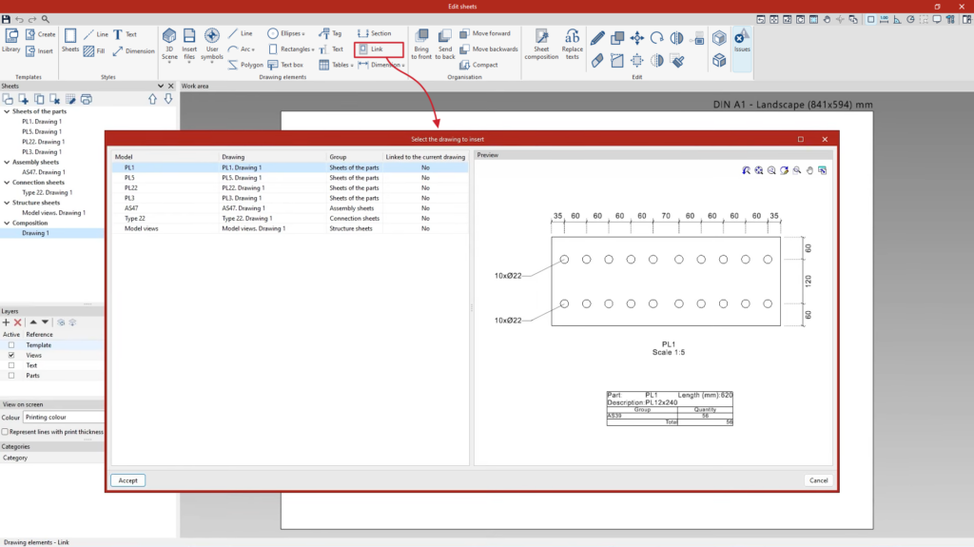Open the Printing colour dropdown

point(64,417)
